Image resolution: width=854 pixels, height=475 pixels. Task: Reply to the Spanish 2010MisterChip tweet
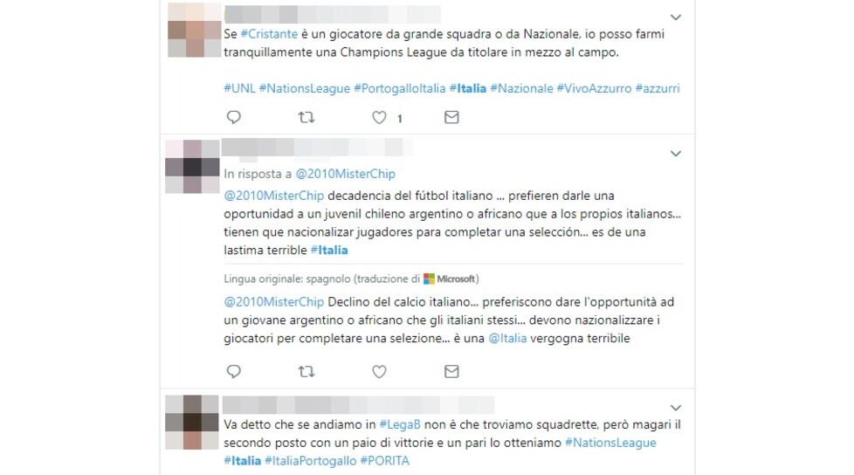(234, 371)
